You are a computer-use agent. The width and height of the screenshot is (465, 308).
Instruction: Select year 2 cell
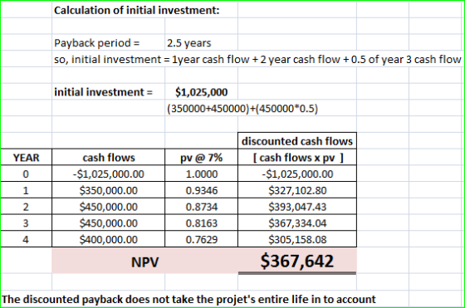pos(26,207)
